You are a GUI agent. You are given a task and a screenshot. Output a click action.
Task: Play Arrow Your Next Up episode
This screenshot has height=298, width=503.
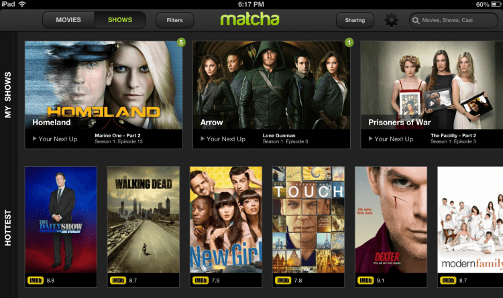point(223,139)
